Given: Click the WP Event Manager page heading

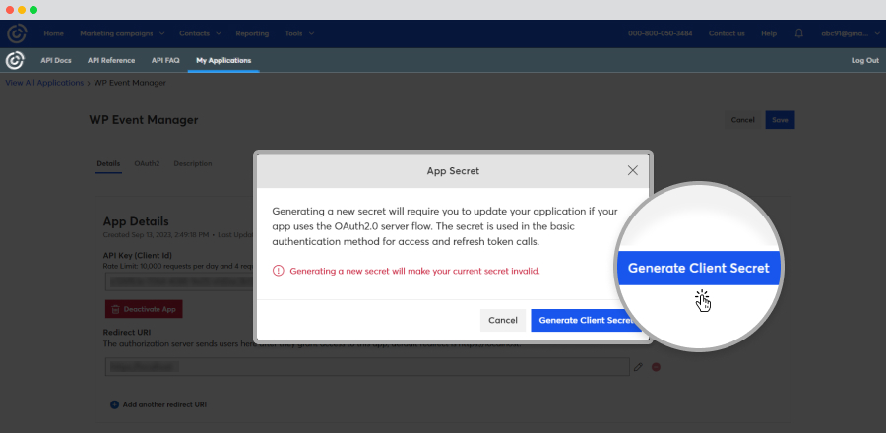Looking at the screenshot, I should point(144,120).
